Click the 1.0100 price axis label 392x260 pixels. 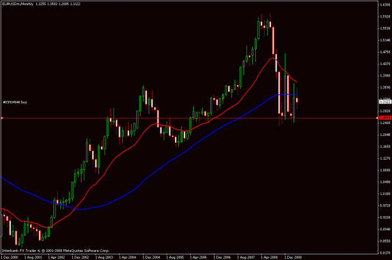pyautogui.click(x=386, y=194)
